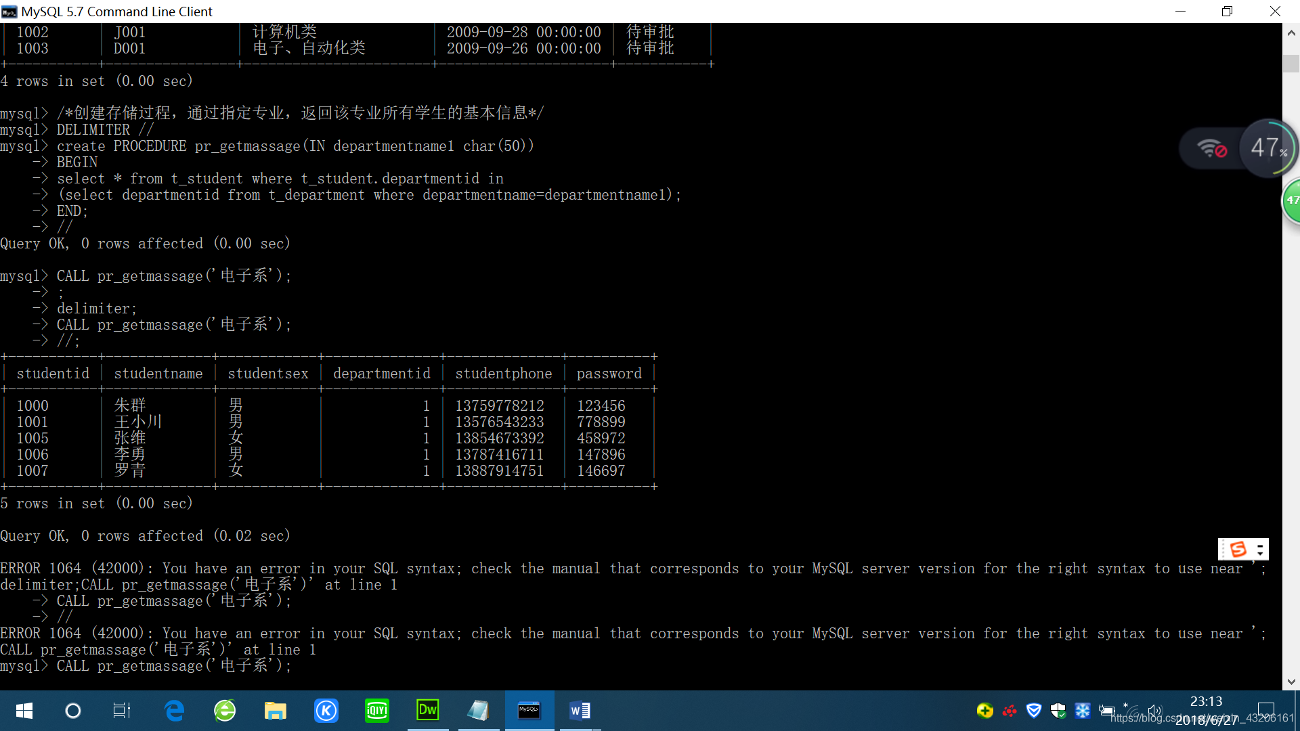1300x731 pixels.
Task: Launch the green 360 browser from taskbar
Action: pos(225,711)
